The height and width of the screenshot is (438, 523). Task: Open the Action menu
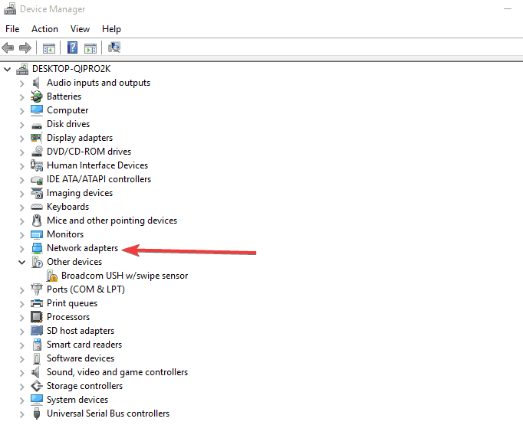44,29
